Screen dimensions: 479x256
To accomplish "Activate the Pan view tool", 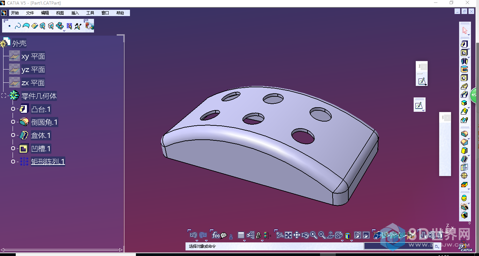I will click(297, 235).
